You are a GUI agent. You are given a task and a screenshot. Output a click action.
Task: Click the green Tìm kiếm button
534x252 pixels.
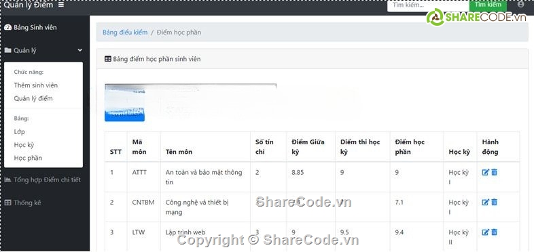(488, 5)
